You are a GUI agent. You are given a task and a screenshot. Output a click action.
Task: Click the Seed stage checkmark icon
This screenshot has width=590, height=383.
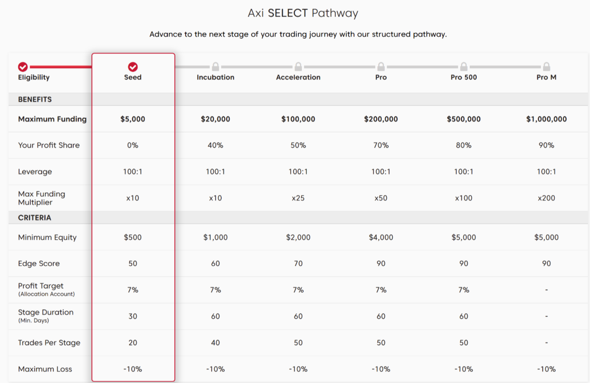point(133,67)
